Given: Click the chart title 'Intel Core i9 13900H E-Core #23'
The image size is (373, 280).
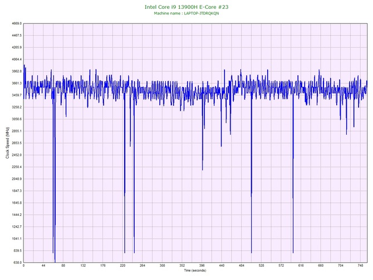Looking at the screenshot, I should (186, 7).
